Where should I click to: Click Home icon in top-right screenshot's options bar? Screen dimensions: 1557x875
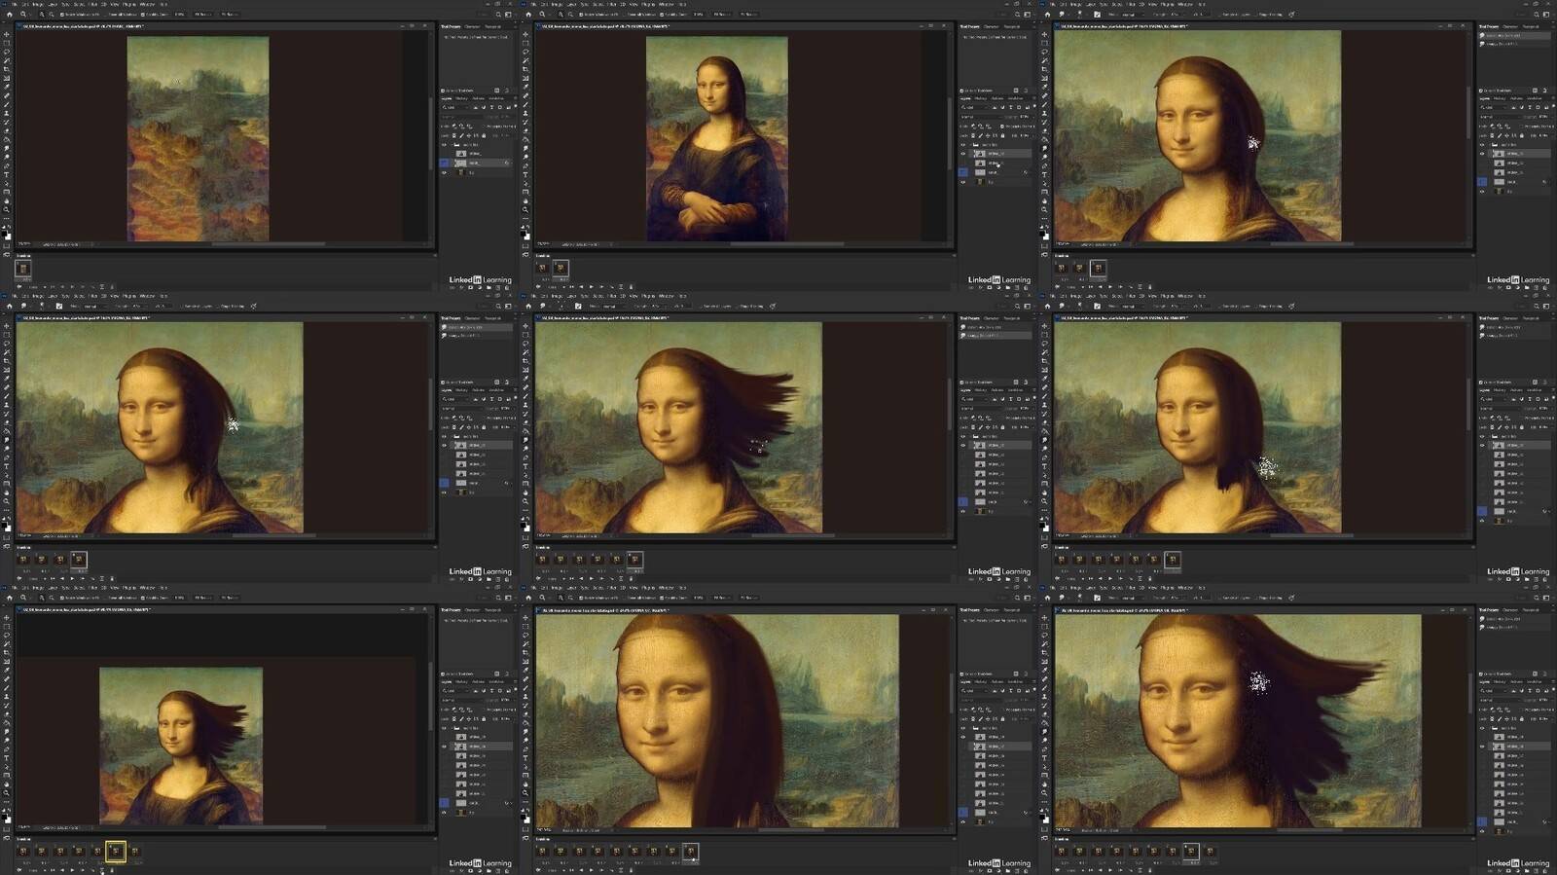[x=1048, y=15]
